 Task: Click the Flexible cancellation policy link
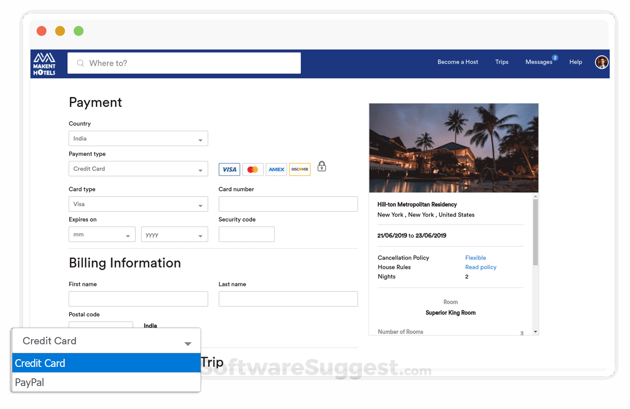[475, 257]
